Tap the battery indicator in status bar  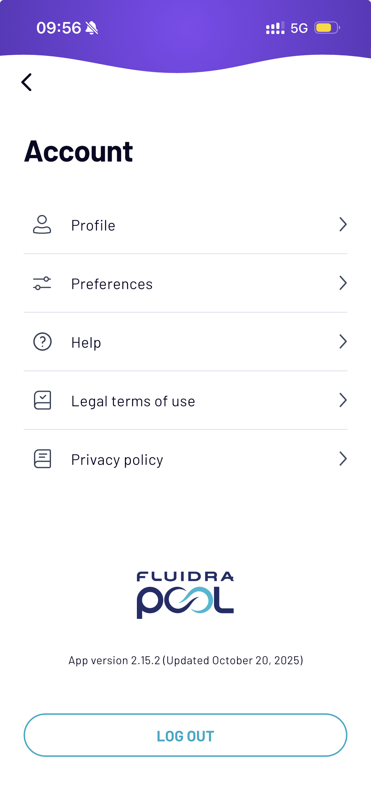(327, 28)
